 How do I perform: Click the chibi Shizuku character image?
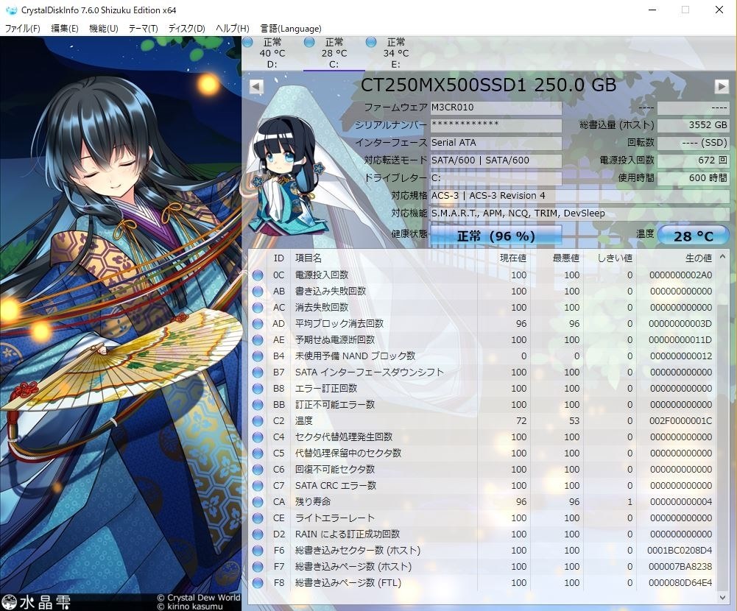[286, 175]
